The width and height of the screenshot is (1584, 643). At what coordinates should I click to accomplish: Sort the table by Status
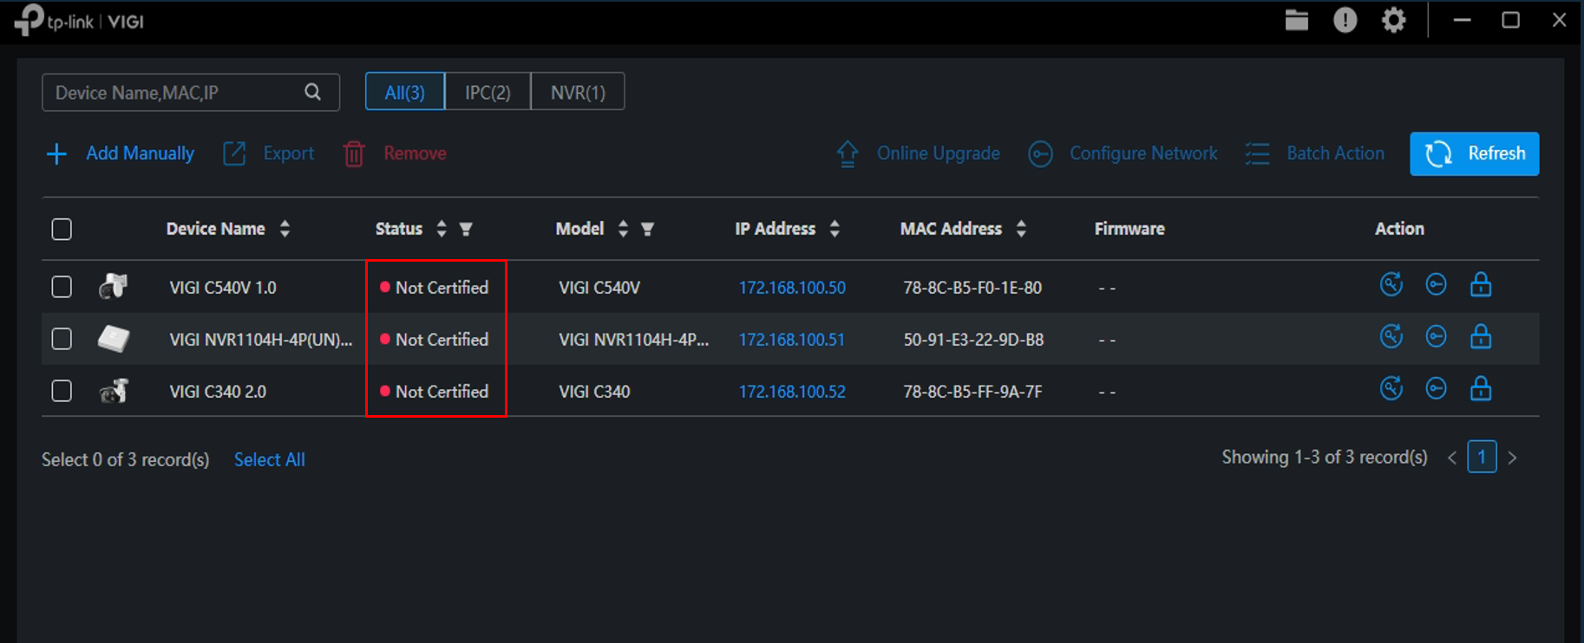click(x=442, y=229)
